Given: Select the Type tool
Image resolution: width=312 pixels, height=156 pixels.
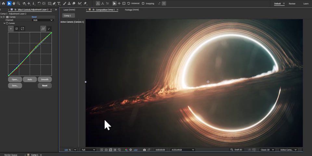Looking at the screenshot, I should point(59,4).
